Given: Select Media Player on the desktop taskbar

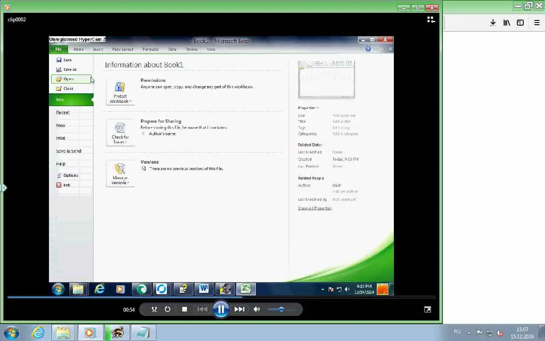Looking at the screenshot, I should coord(90,332).
